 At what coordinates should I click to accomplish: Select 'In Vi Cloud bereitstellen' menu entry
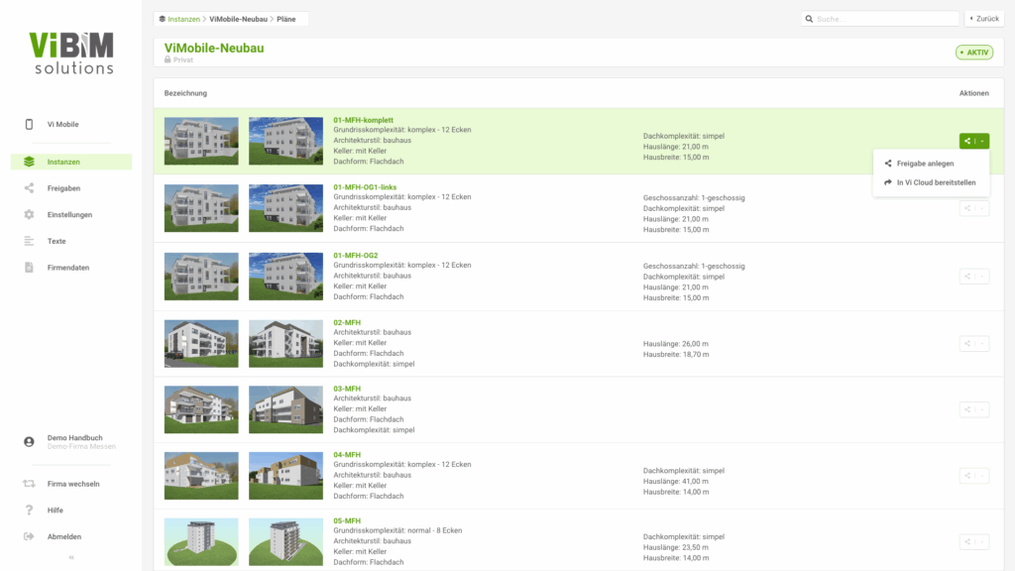[x=936, y=182]
